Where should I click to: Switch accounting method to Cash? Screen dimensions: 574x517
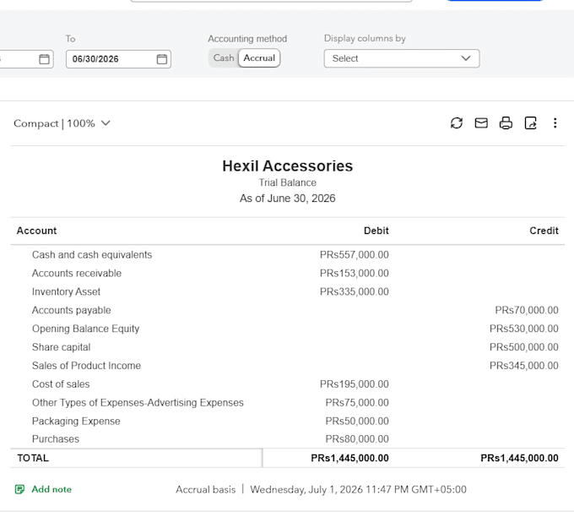(224, 58)
